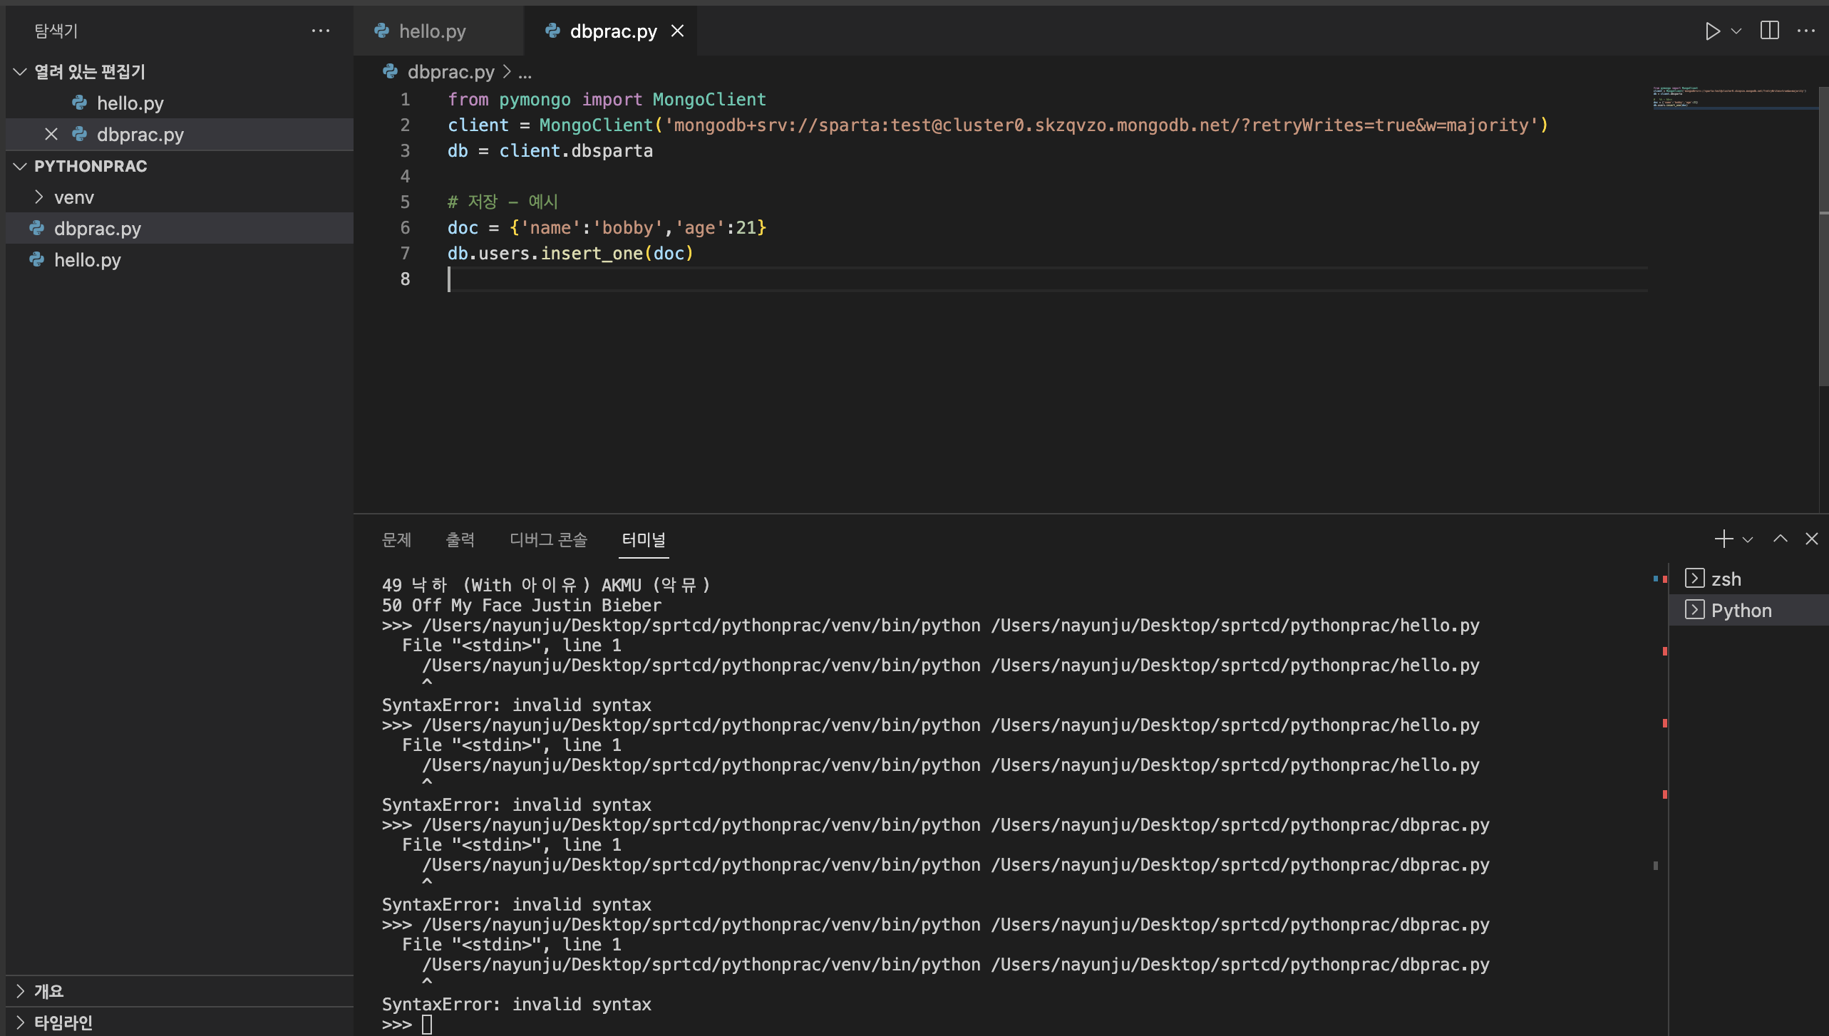Expand the venv folder
Viewport: 1829px width, 1036px height.
pyautogui.click(x=180, y=197)
